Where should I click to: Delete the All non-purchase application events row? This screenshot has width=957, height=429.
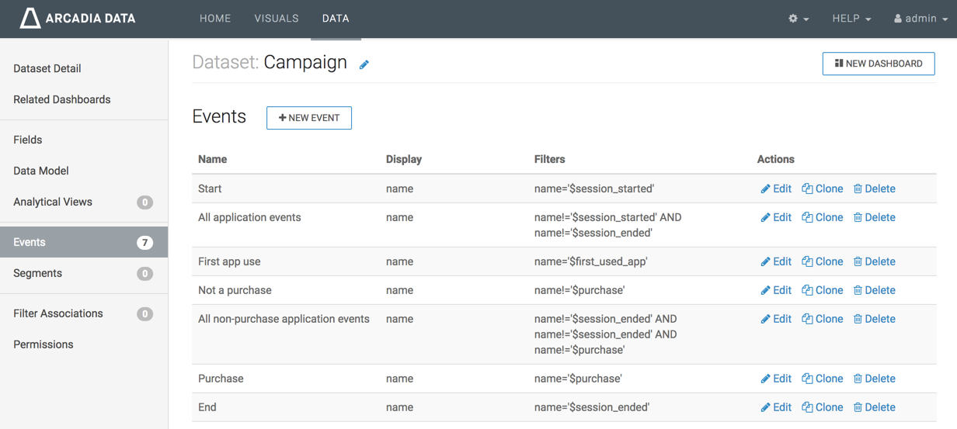874,319
